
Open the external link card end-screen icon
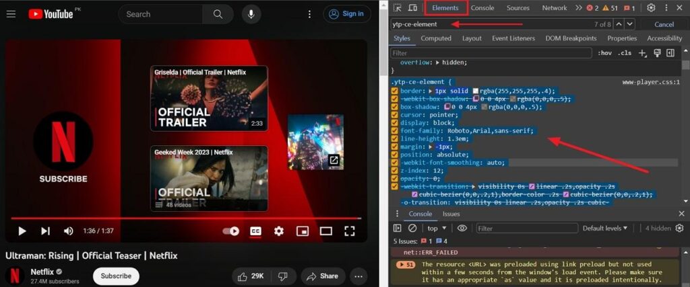tap(334, 161)
